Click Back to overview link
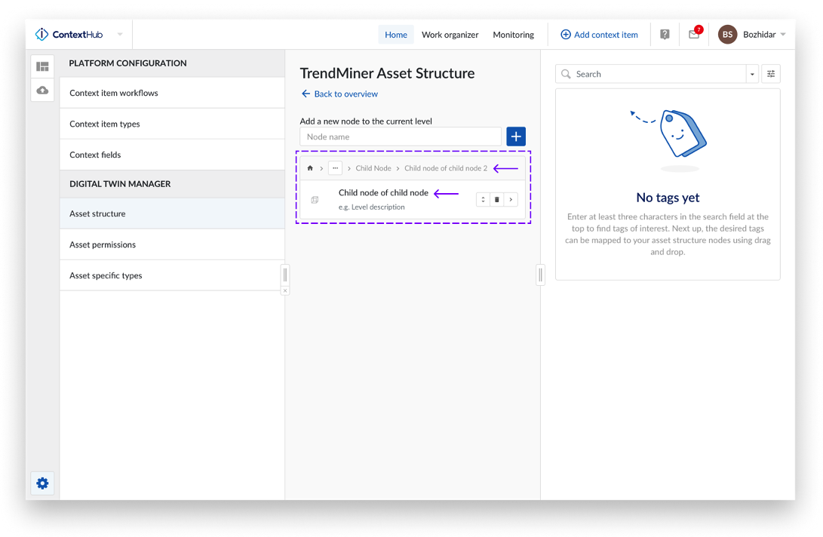Viewport: 823px width, 537px height. (x=339, y=94)
